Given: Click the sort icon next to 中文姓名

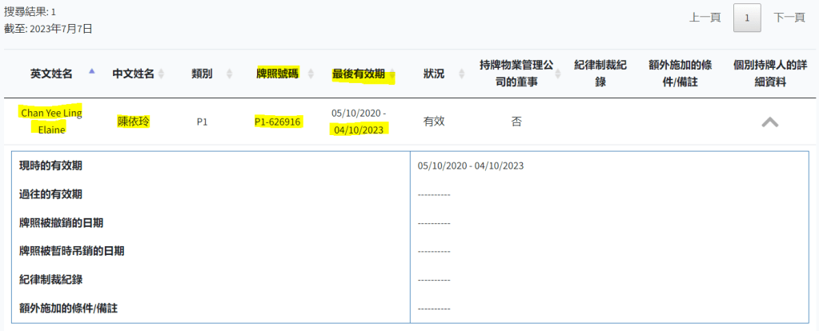Looking at the screenshot, I should coord(161,74).
